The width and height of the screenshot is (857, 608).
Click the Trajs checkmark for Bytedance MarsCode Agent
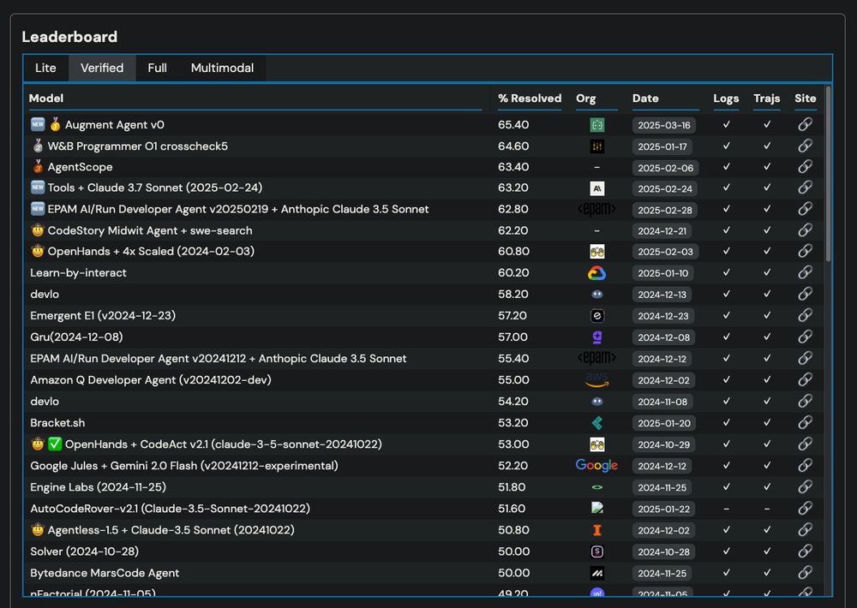[767, 573]
